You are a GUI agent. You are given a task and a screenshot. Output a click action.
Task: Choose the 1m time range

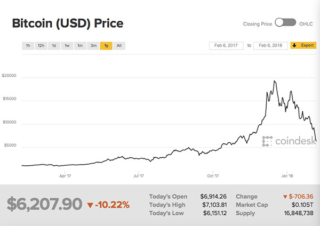[80, 46]
